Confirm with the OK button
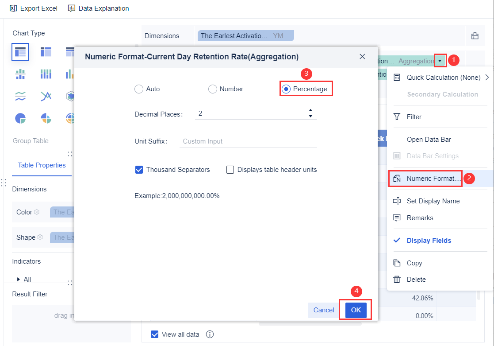The width and height of the screenshot is (494, 346). [356, 310]
